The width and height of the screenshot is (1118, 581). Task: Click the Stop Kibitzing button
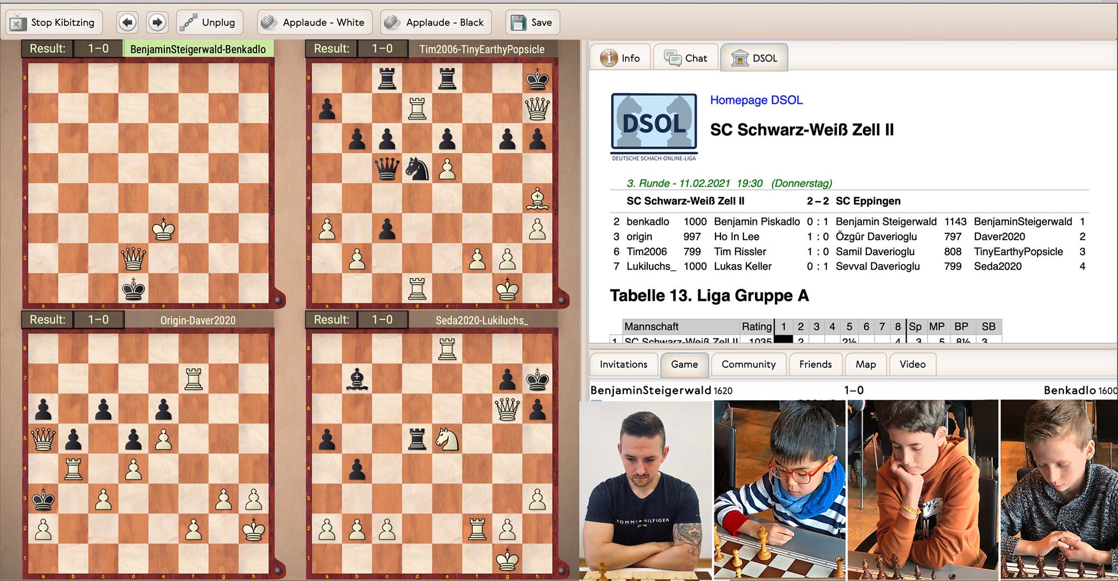pos(54,22)
